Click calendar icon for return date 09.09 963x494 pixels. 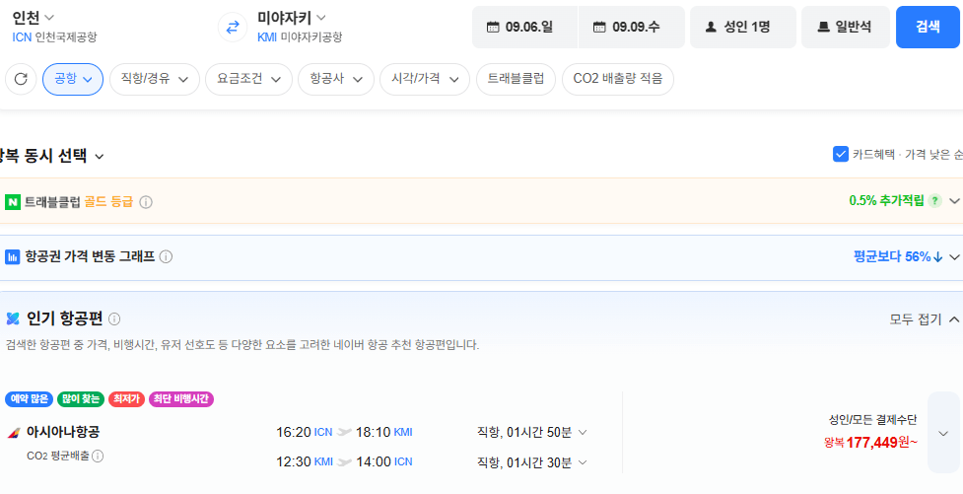599,27
